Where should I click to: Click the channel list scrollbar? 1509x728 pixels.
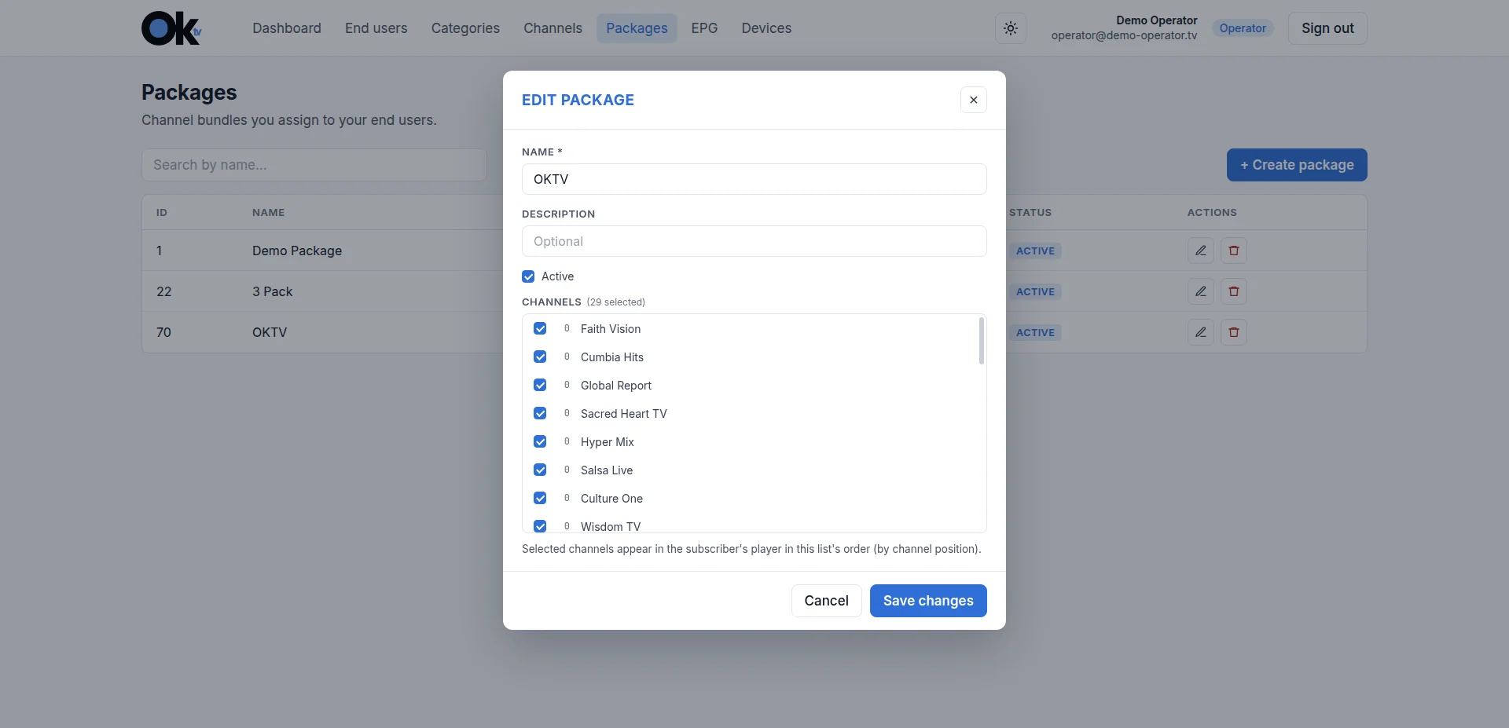tap(982, 341)
